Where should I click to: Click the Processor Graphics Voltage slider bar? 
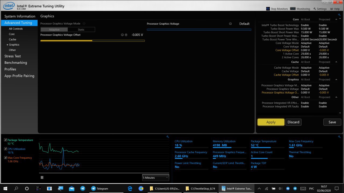pyautogui.click(x=199, y=29)
